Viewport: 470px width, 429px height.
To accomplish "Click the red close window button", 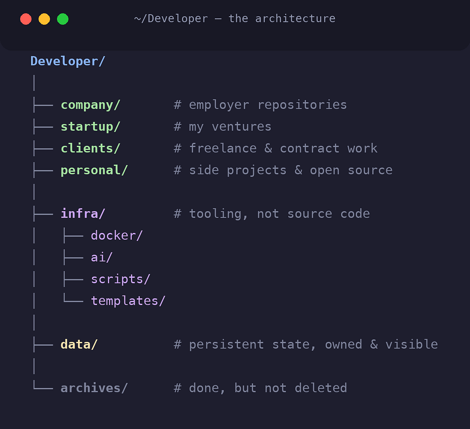I will point(26,19).
